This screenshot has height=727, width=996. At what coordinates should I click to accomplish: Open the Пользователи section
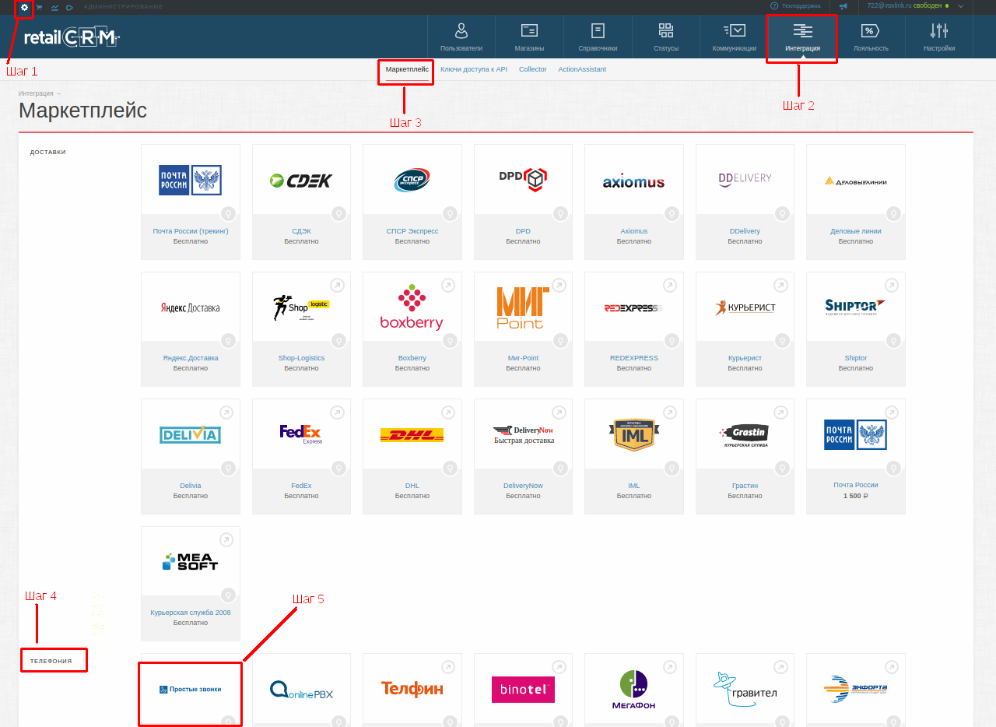click(x=461, y=37)
